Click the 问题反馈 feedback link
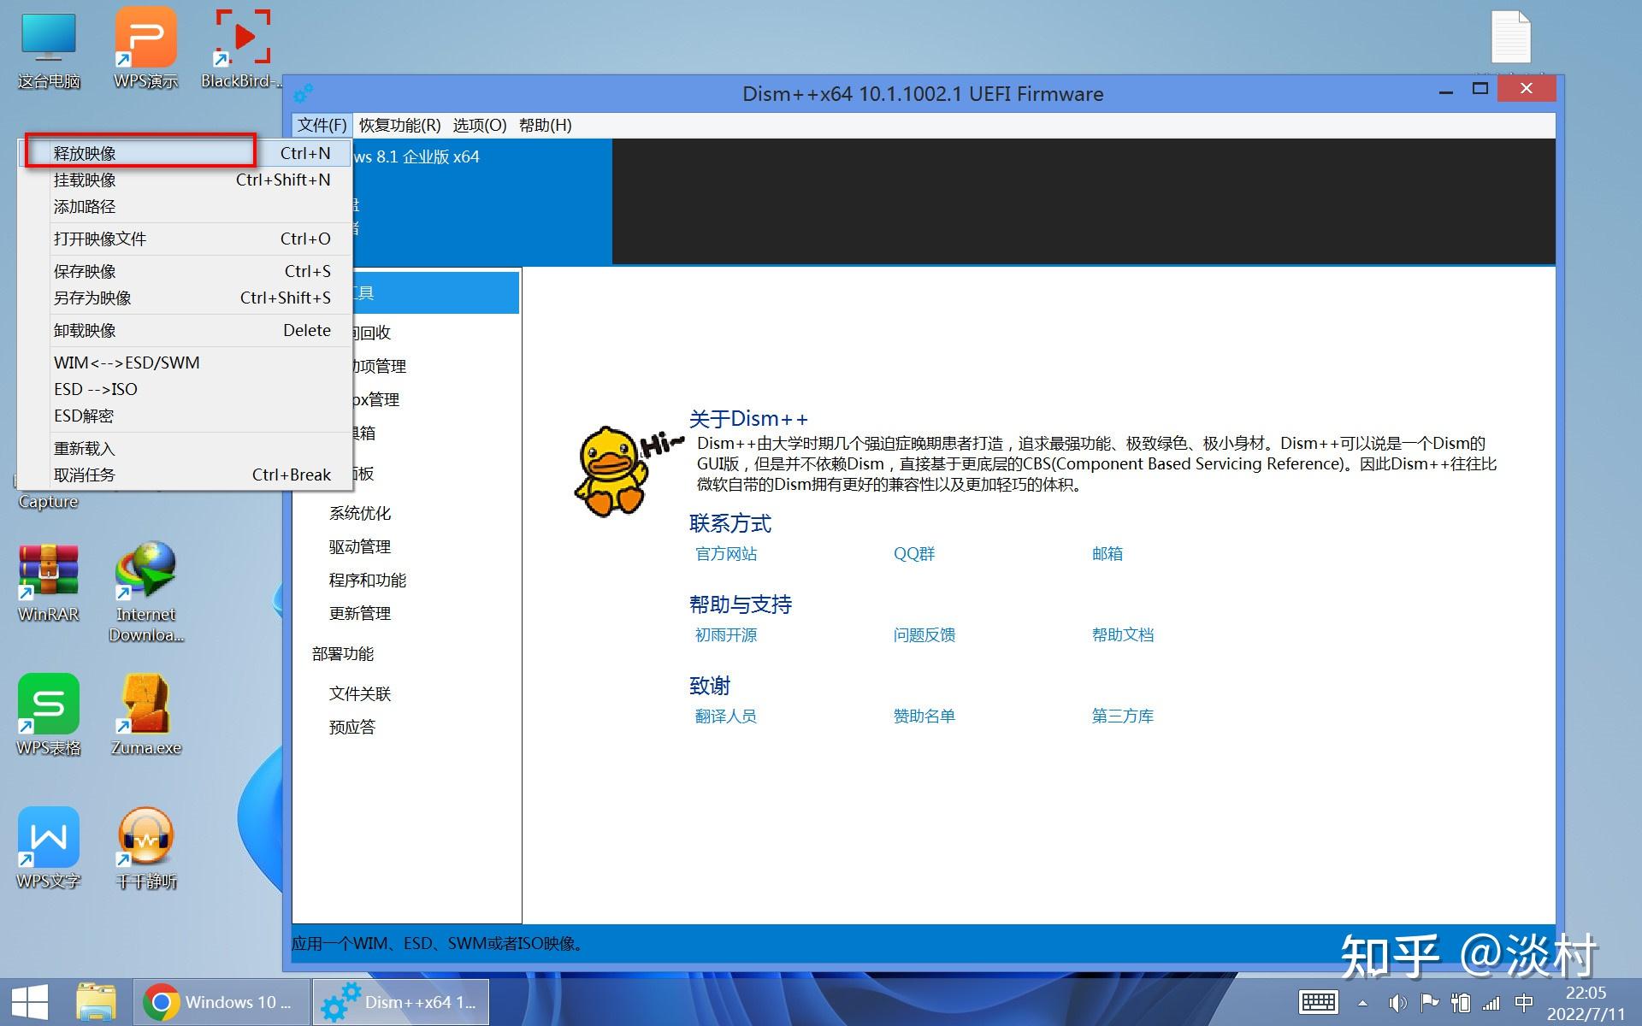 [x=924, y=634]
